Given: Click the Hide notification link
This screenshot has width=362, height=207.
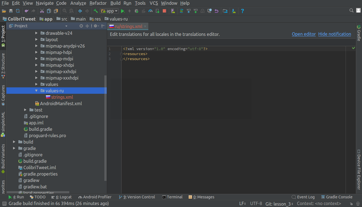Looking at the screenshot, I should point(334,34).
